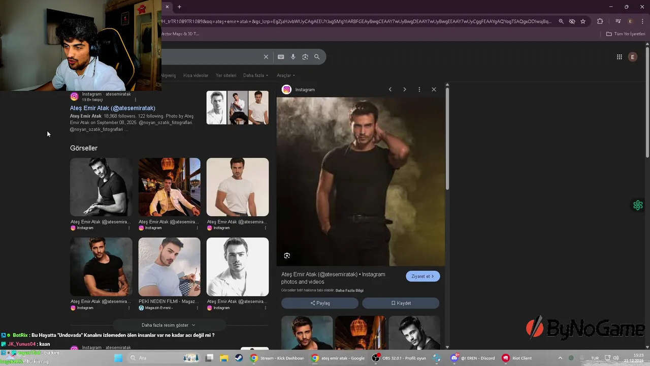Go to previous image in preview panel
Viewport: 650px width, 366px height.
pos(390,89)
